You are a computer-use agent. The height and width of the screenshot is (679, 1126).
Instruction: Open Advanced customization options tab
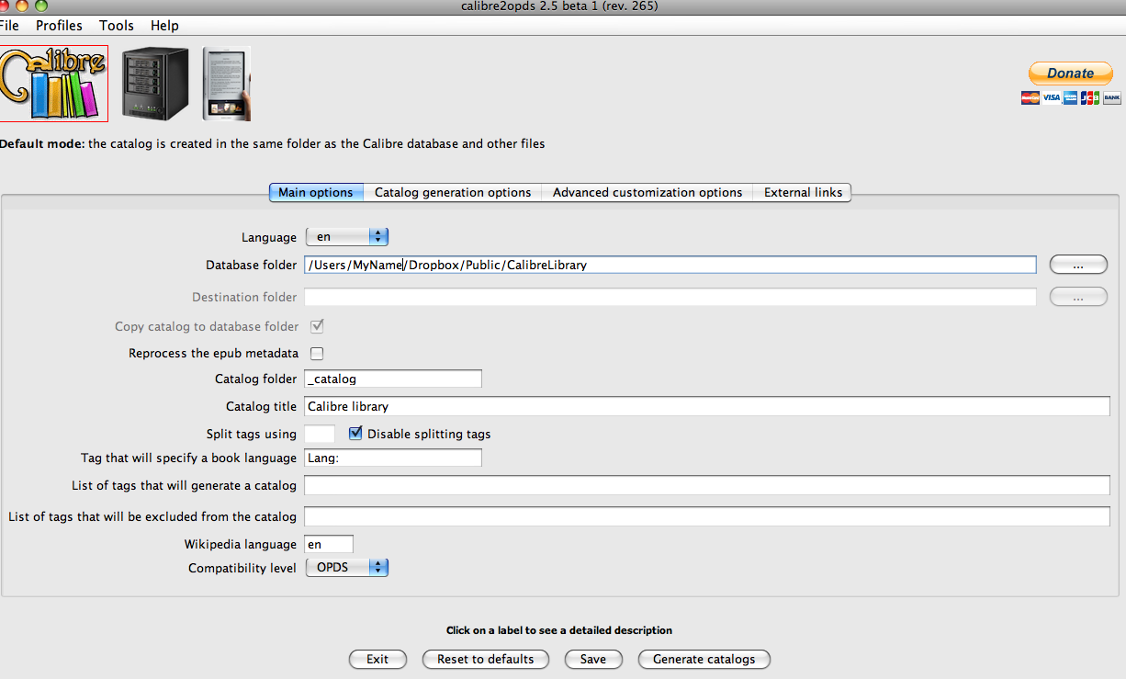tap(647, 193)
